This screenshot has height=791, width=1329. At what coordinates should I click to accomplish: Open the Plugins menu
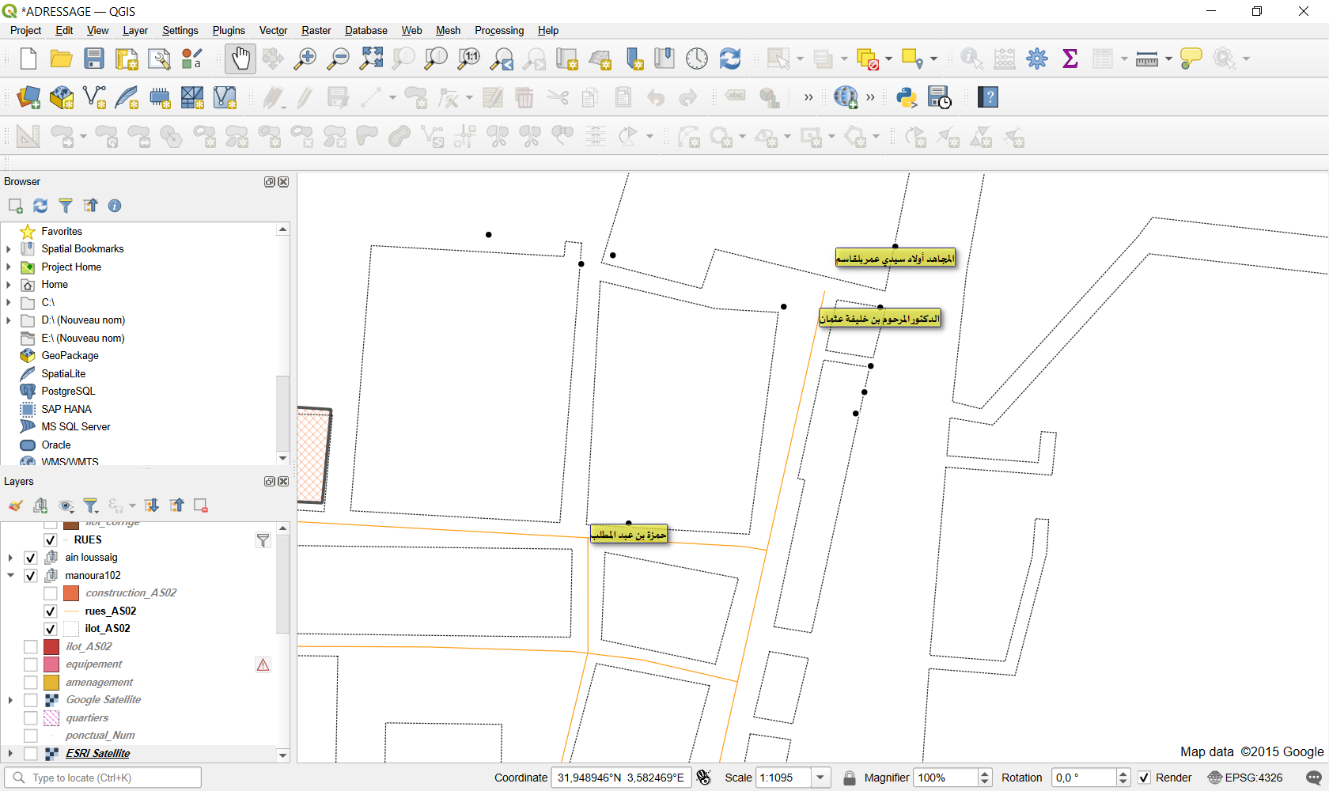[229, 30]
